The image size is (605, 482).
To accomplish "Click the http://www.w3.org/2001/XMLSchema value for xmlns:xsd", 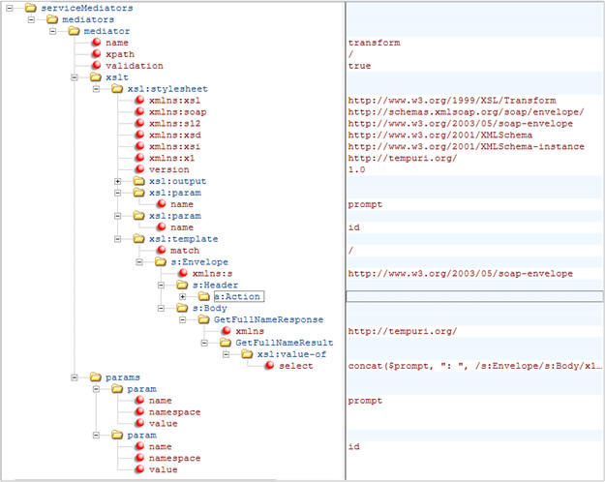I will pos(439,135).
